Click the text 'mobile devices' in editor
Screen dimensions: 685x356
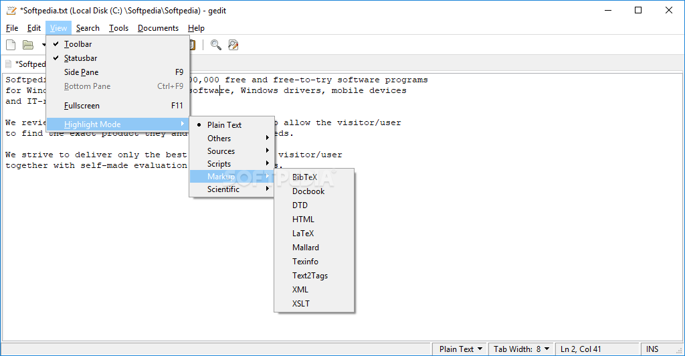(x=369, y=90)
